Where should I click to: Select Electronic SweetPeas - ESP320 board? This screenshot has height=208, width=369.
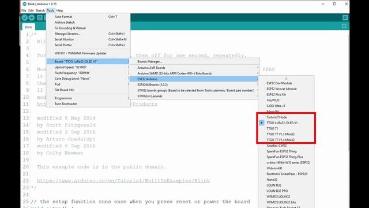(x=286, y=174)
